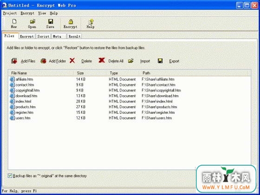Open the Help menu
260x195 pixels.
(54, 13)
